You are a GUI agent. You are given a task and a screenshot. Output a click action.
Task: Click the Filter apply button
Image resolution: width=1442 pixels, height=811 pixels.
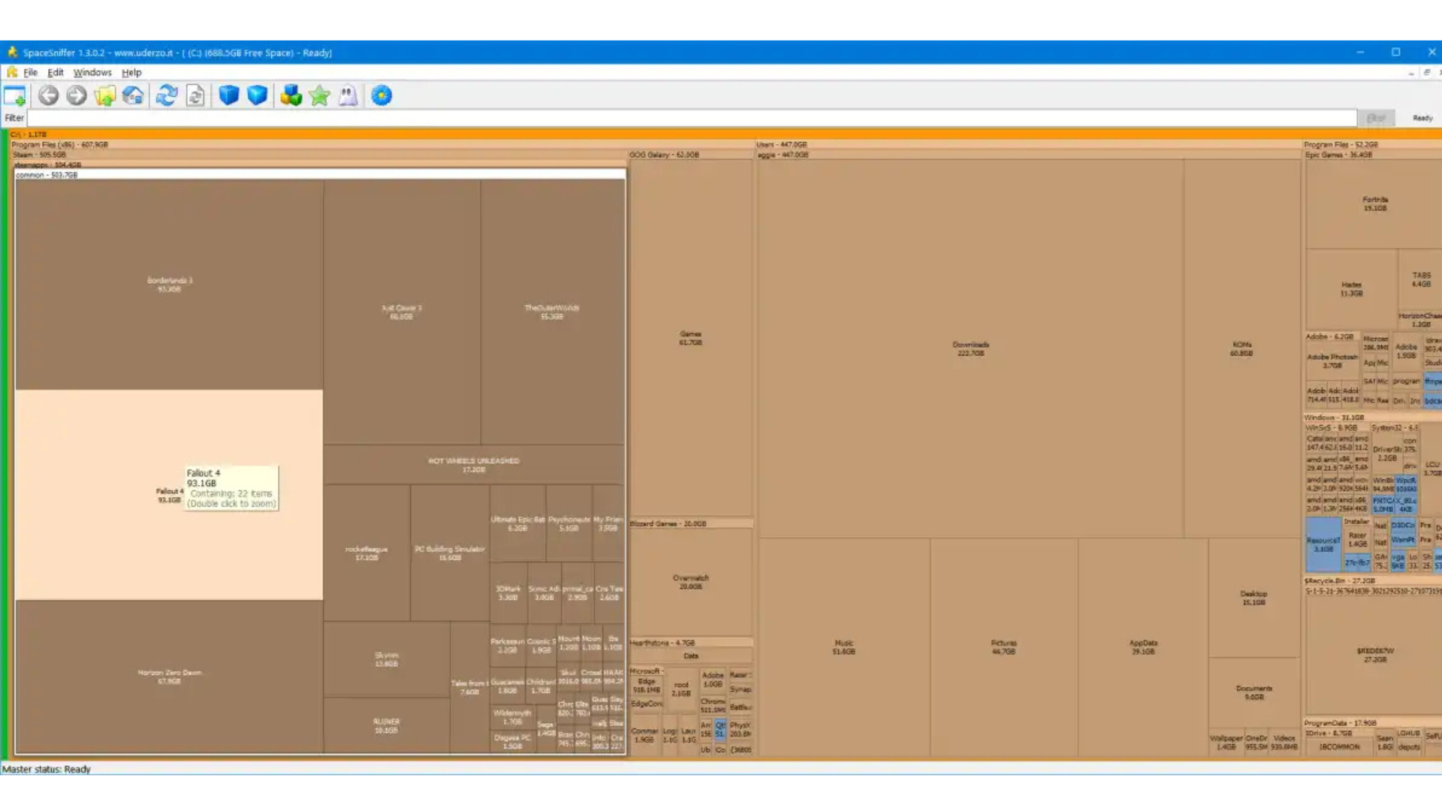(1376, 118)
